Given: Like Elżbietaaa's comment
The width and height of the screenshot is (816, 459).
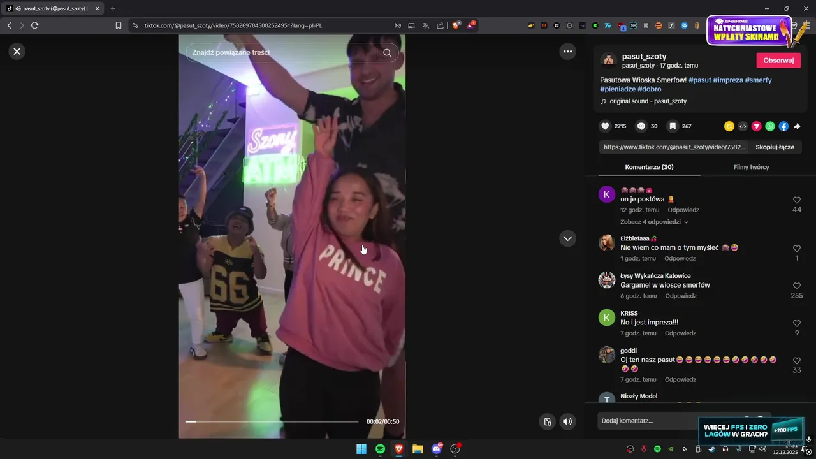Looking at the screenshot, I should 797,249.
